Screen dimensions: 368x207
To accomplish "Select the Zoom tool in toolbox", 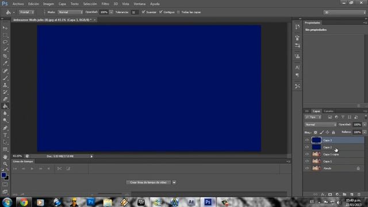I will (x=5, y=164).
